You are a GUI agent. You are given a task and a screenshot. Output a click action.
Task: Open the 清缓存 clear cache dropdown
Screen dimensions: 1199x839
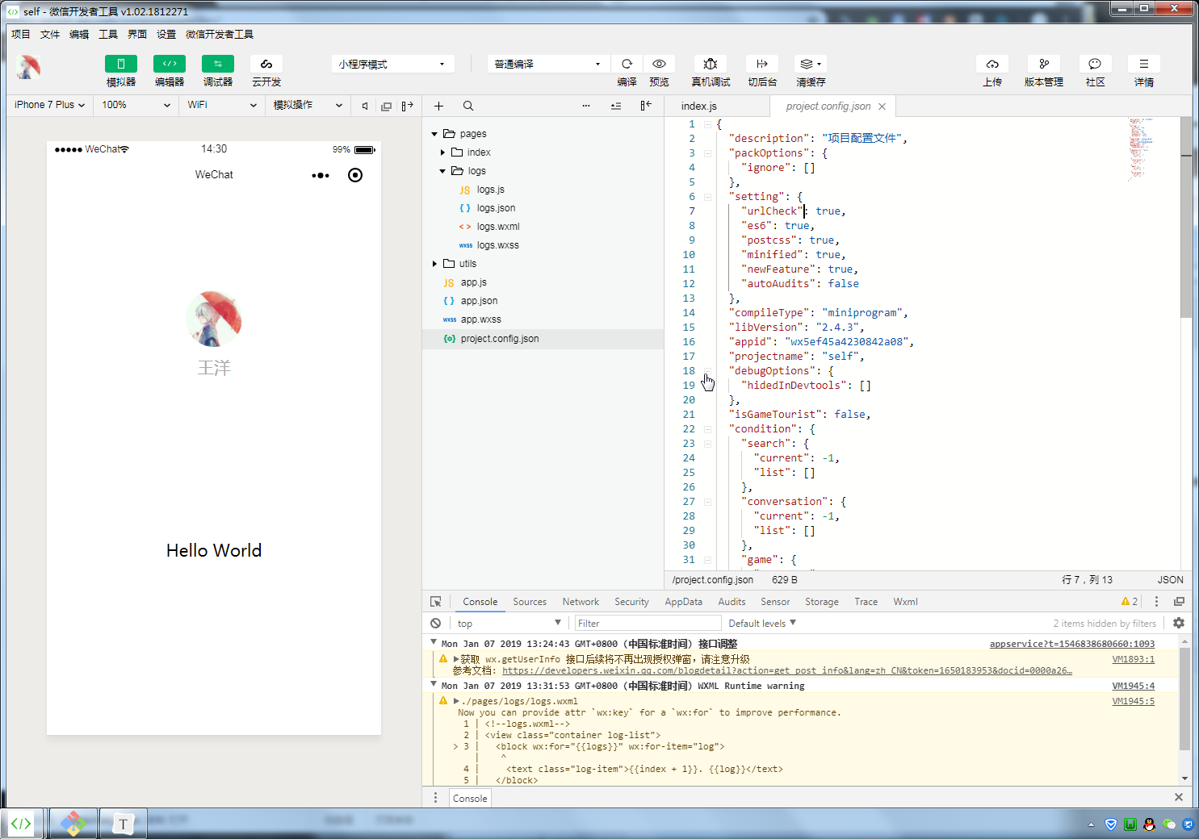811,64
